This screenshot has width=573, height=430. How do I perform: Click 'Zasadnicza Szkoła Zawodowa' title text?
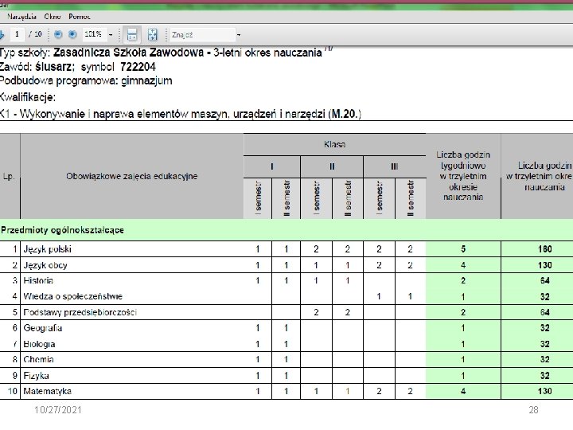pyautogui.click(x=128, y=53)
